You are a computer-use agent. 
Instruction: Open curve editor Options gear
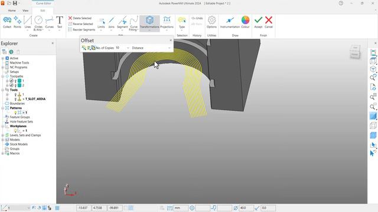pos(211,22)
